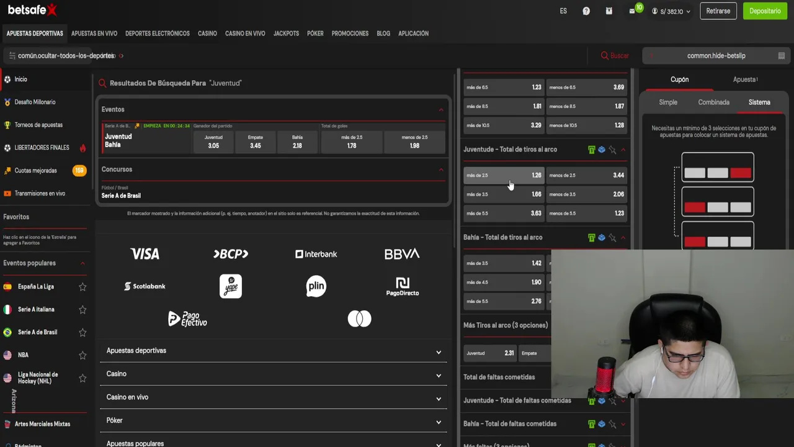Favorite Serie A de Brasil with its star

tap(83, 332)
